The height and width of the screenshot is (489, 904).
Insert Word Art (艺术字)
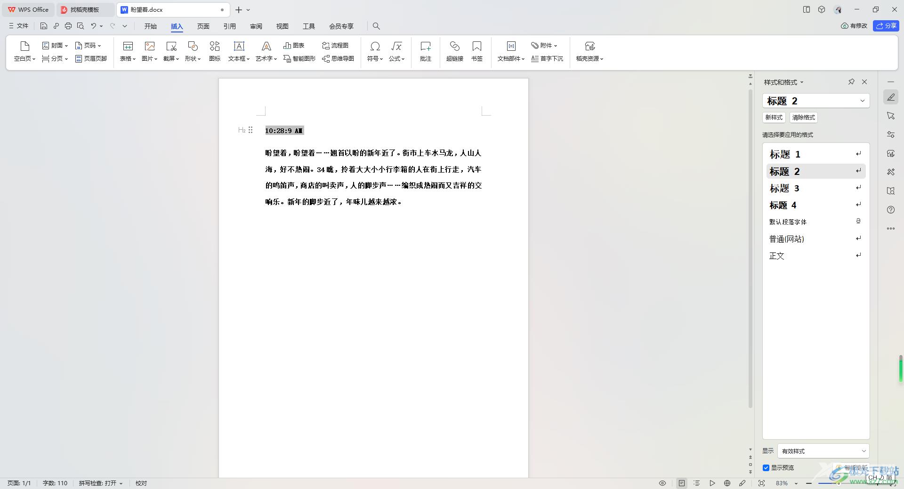point(266,52)
